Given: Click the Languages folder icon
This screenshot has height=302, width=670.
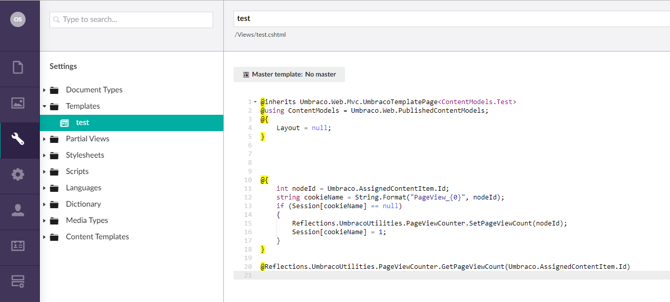Looking at the screenshot, I should point(54,188).
